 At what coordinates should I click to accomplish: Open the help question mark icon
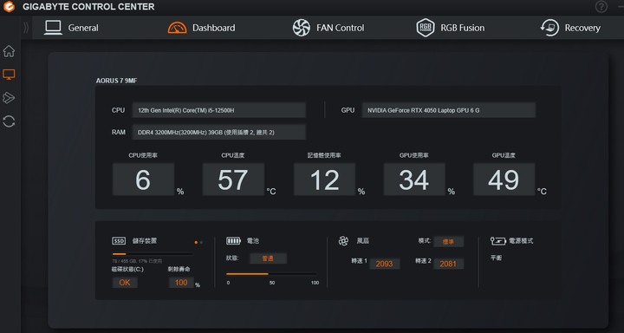pyautogui.click(x=601, y=7)
